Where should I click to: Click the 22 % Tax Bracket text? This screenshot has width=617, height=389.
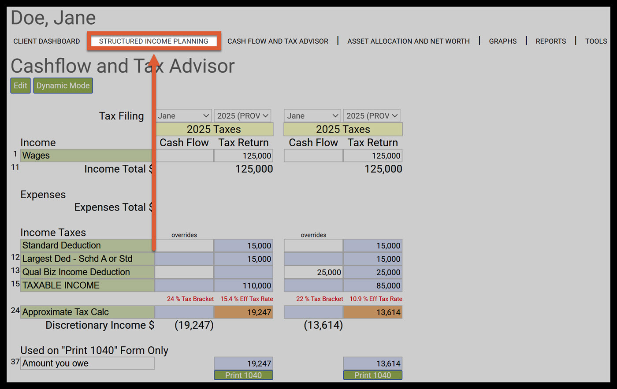(320, 299)
